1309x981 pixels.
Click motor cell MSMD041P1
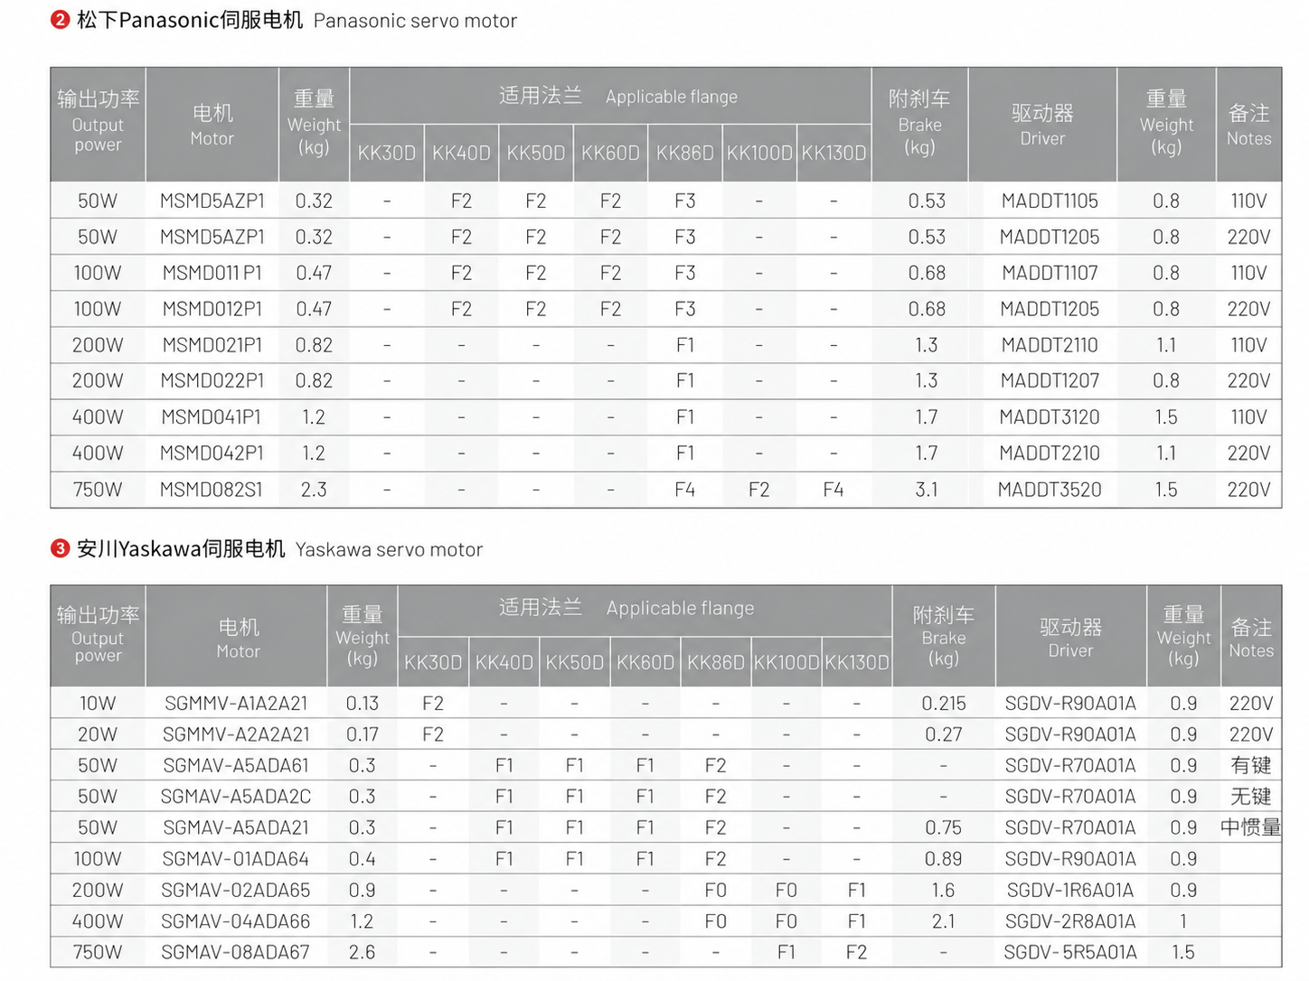click(x=212, y=417)
